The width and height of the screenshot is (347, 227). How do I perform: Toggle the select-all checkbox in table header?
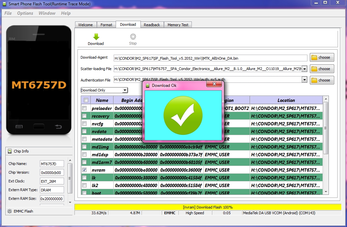(x=86, y=100)
